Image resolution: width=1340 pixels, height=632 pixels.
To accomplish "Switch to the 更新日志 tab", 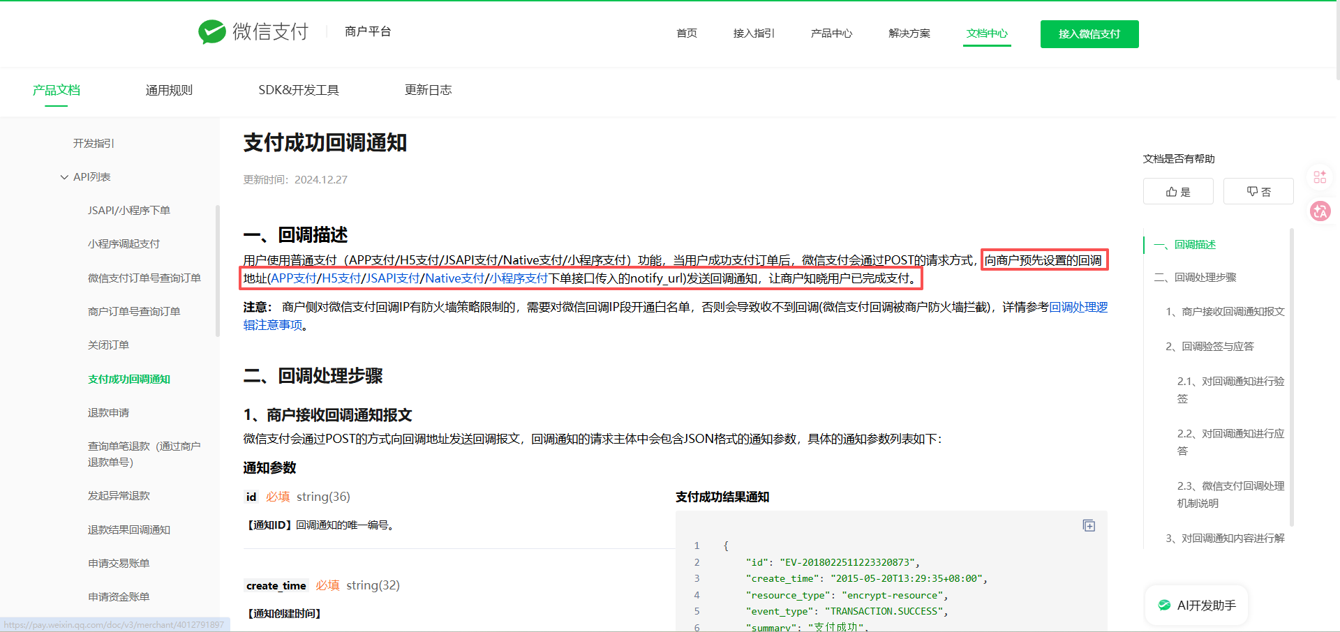I will 429,90.
